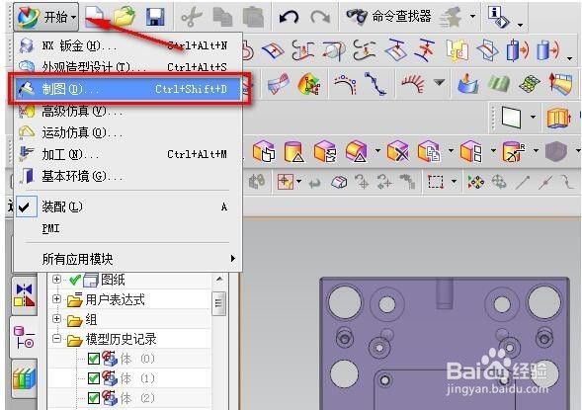The image size is (582, 410).
Task: Choose 运动仿真 (O) menu entry
Action: coord(128,132)
